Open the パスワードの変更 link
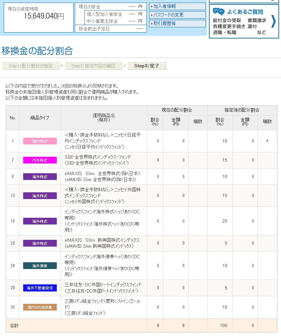The height and width of the screenshot is (336, 281). pyautogui.click(x=168, y=15)
